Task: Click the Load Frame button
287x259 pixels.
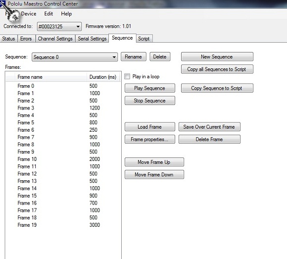Action: [x=150, y=127]
